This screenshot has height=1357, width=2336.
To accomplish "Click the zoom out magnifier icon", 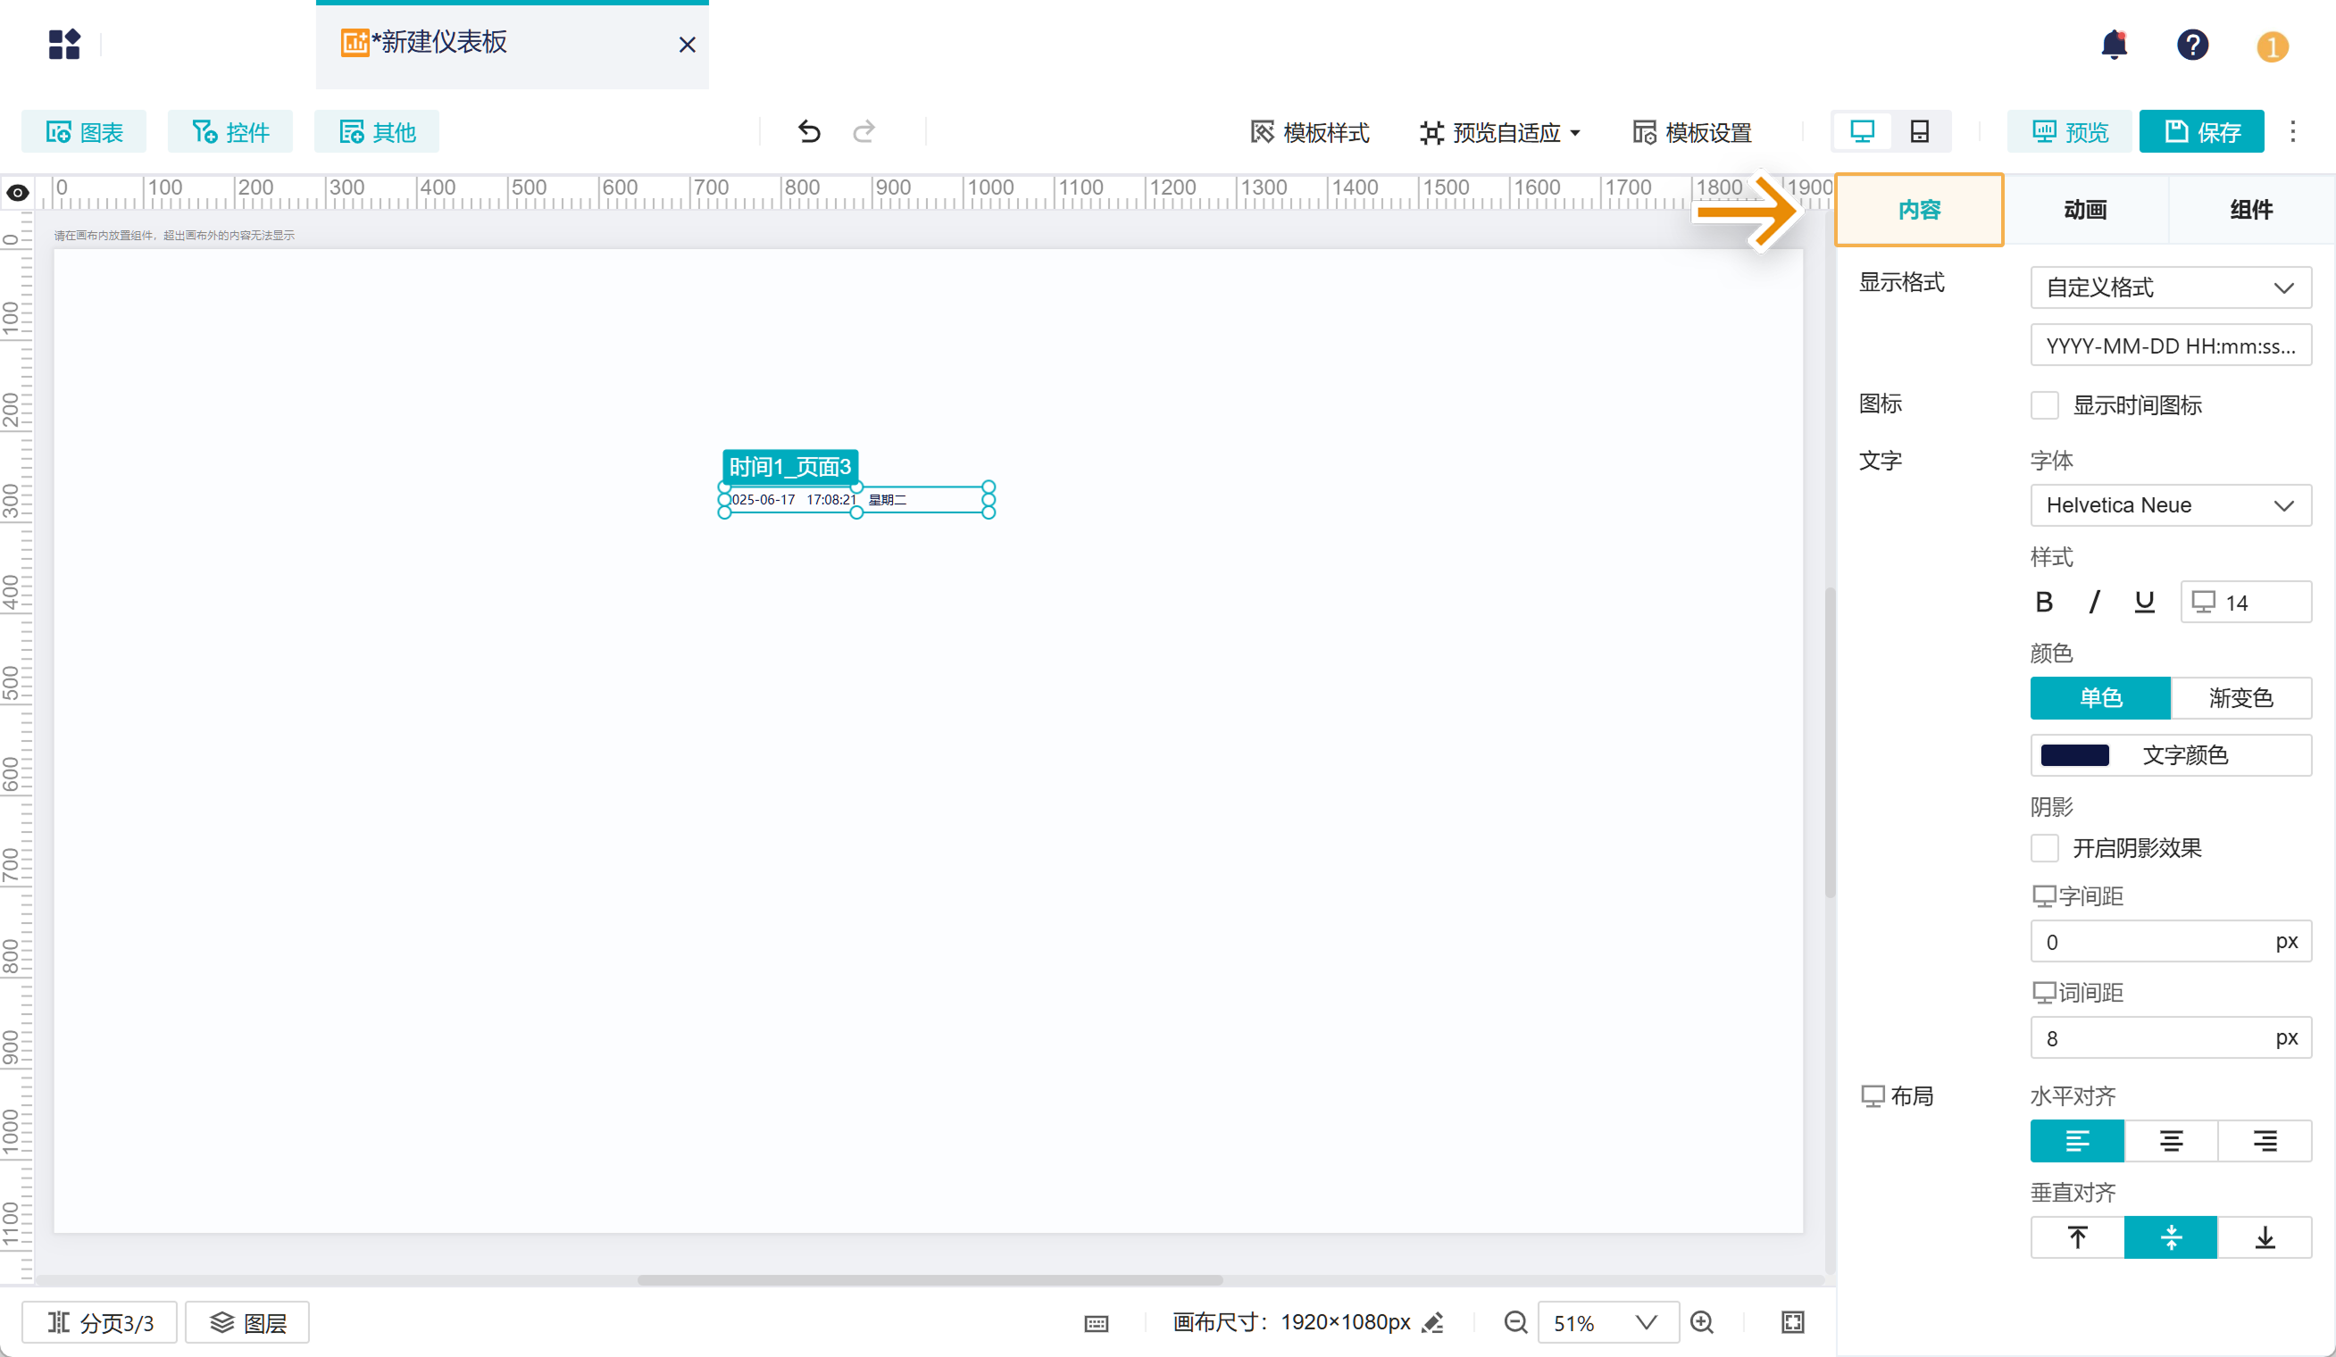I will point(1515,1322).
